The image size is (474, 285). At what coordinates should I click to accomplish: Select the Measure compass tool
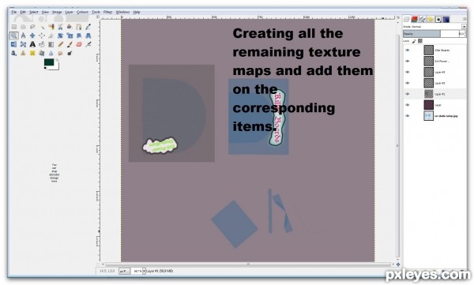[x=23, y=36]
